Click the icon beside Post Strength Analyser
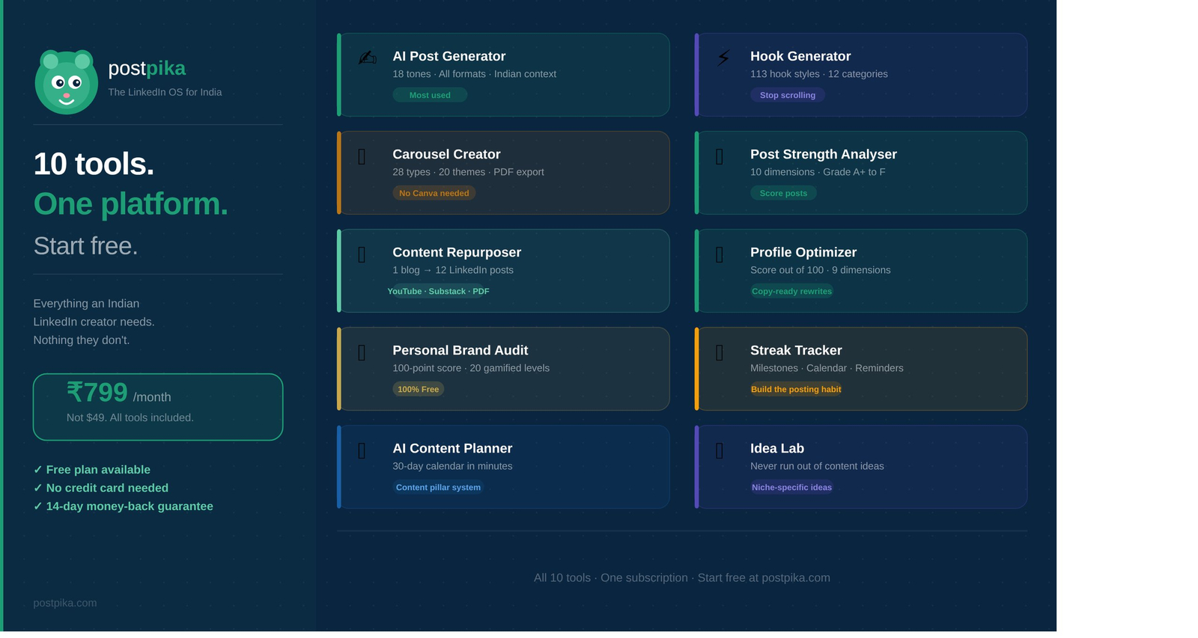1198x638 pixels. (x=720, y=157)
